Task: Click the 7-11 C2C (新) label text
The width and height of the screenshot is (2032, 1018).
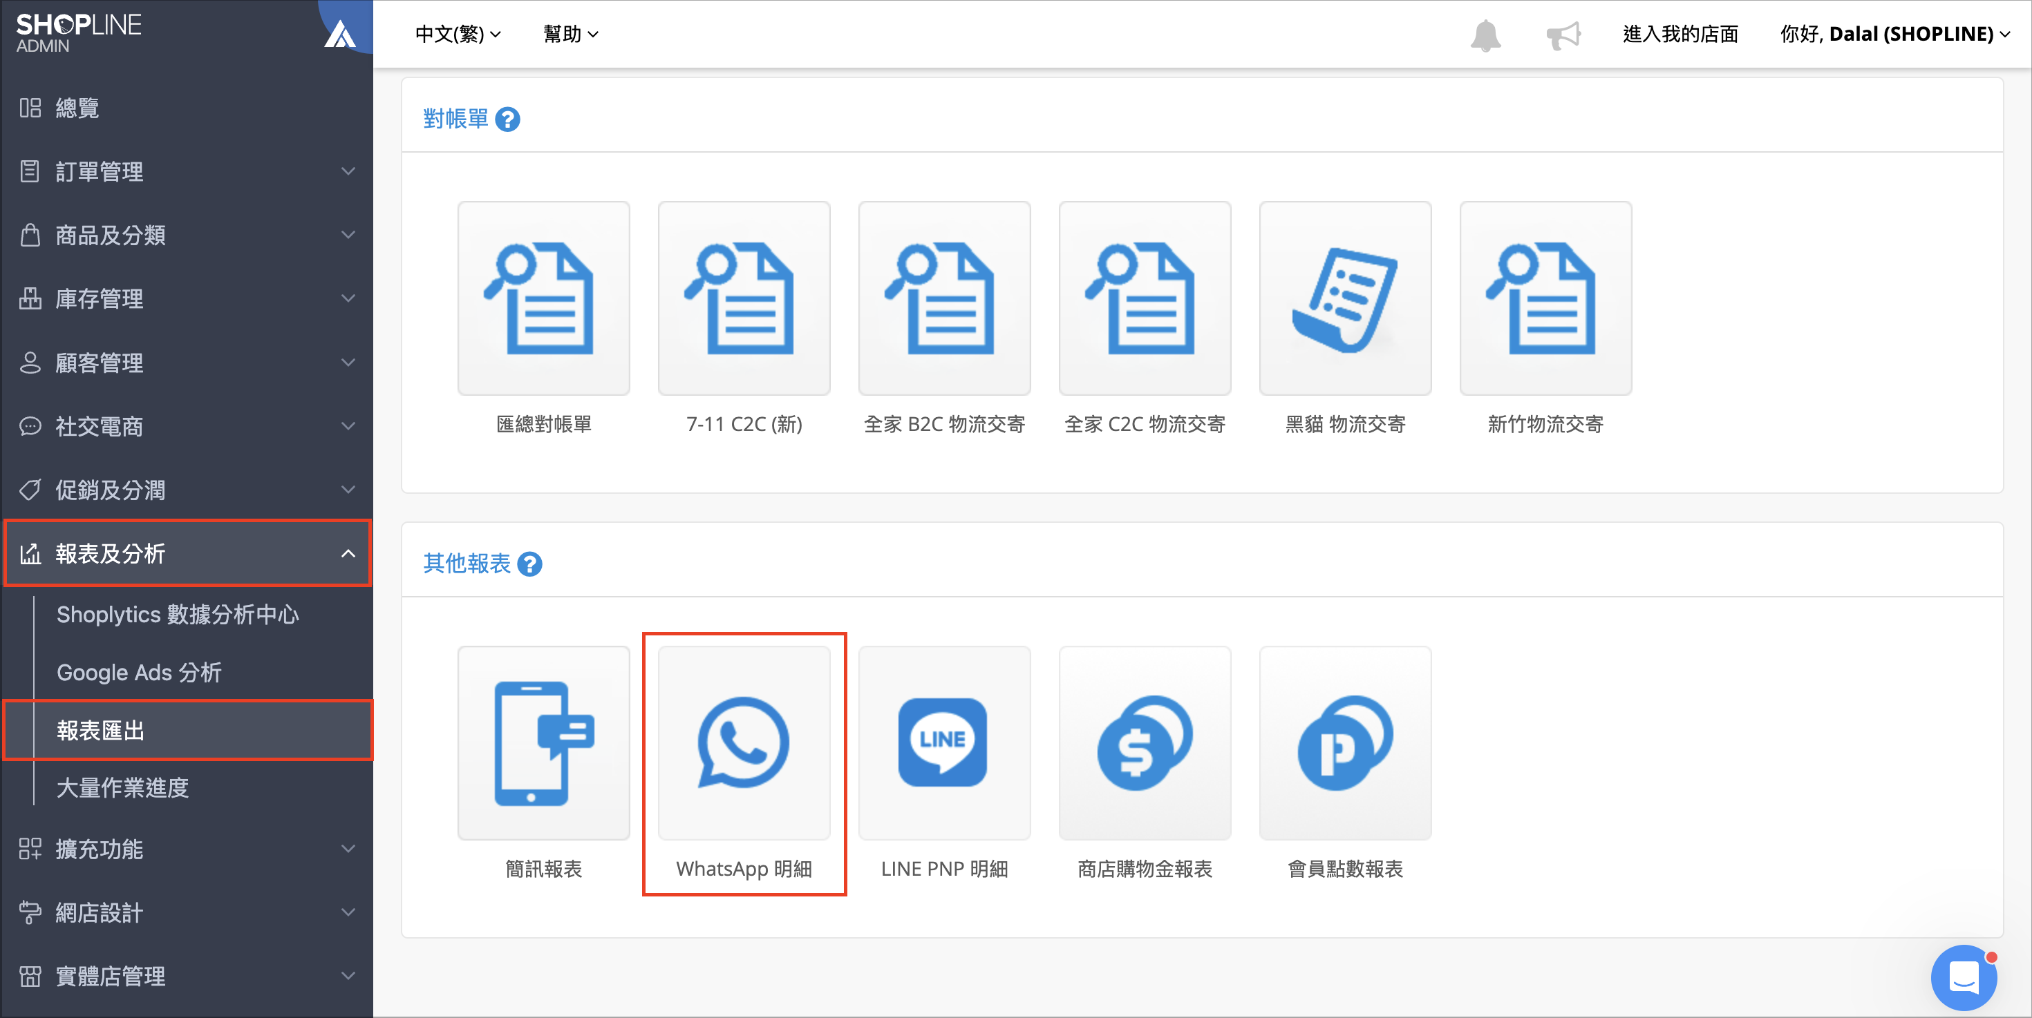Action: tap(744, 424)
